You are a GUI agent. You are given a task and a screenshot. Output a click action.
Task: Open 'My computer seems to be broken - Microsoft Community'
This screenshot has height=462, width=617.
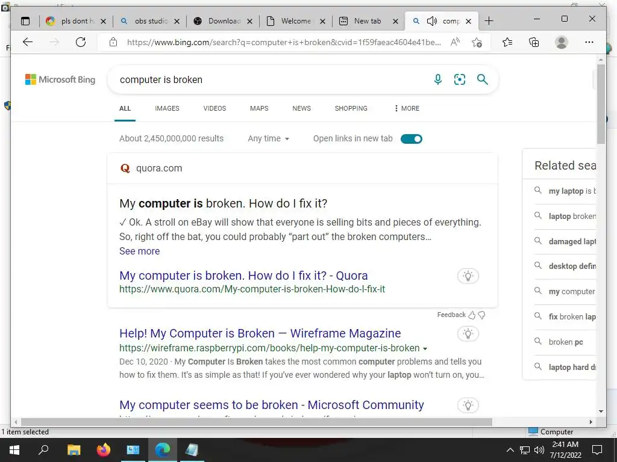pyautogui.click(x=272, y=405)
